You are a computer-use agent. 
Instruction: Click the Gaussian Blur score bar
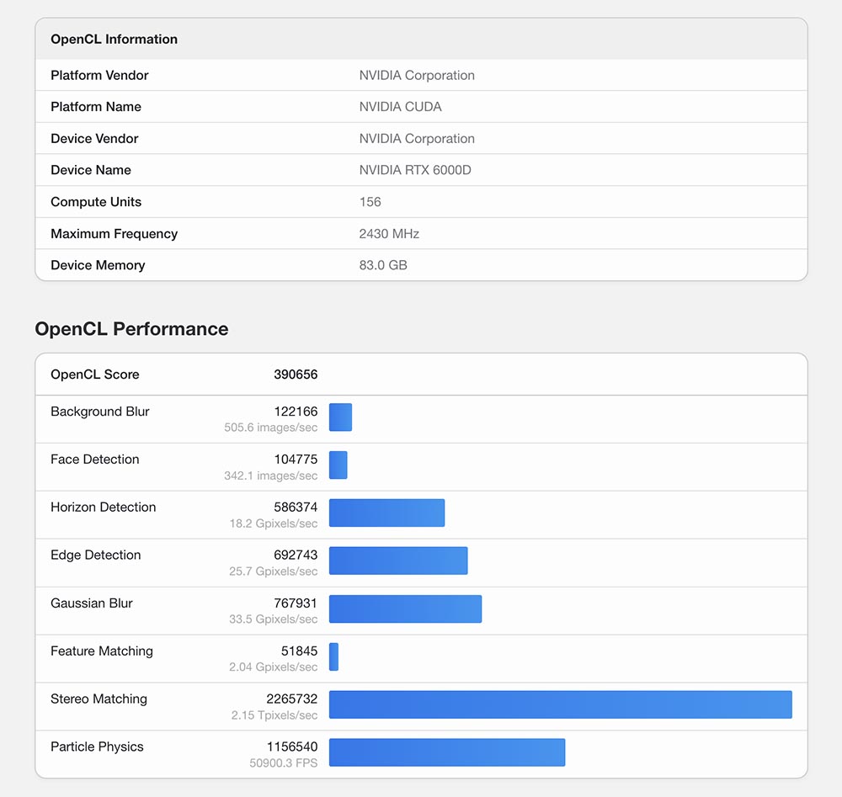point(405,608)
